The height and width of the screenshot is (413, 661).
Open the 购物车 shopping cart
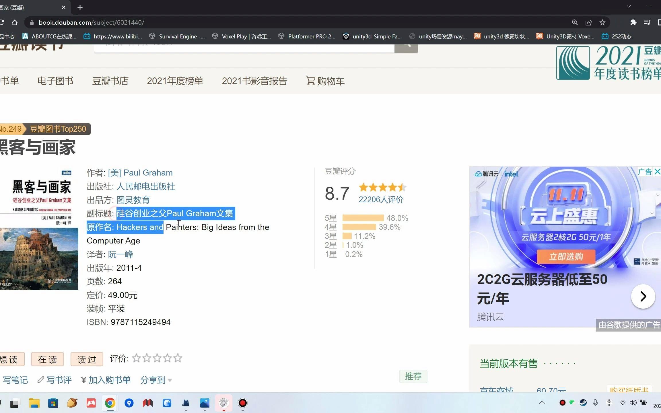pyautogui.click(x=325, y=81)
